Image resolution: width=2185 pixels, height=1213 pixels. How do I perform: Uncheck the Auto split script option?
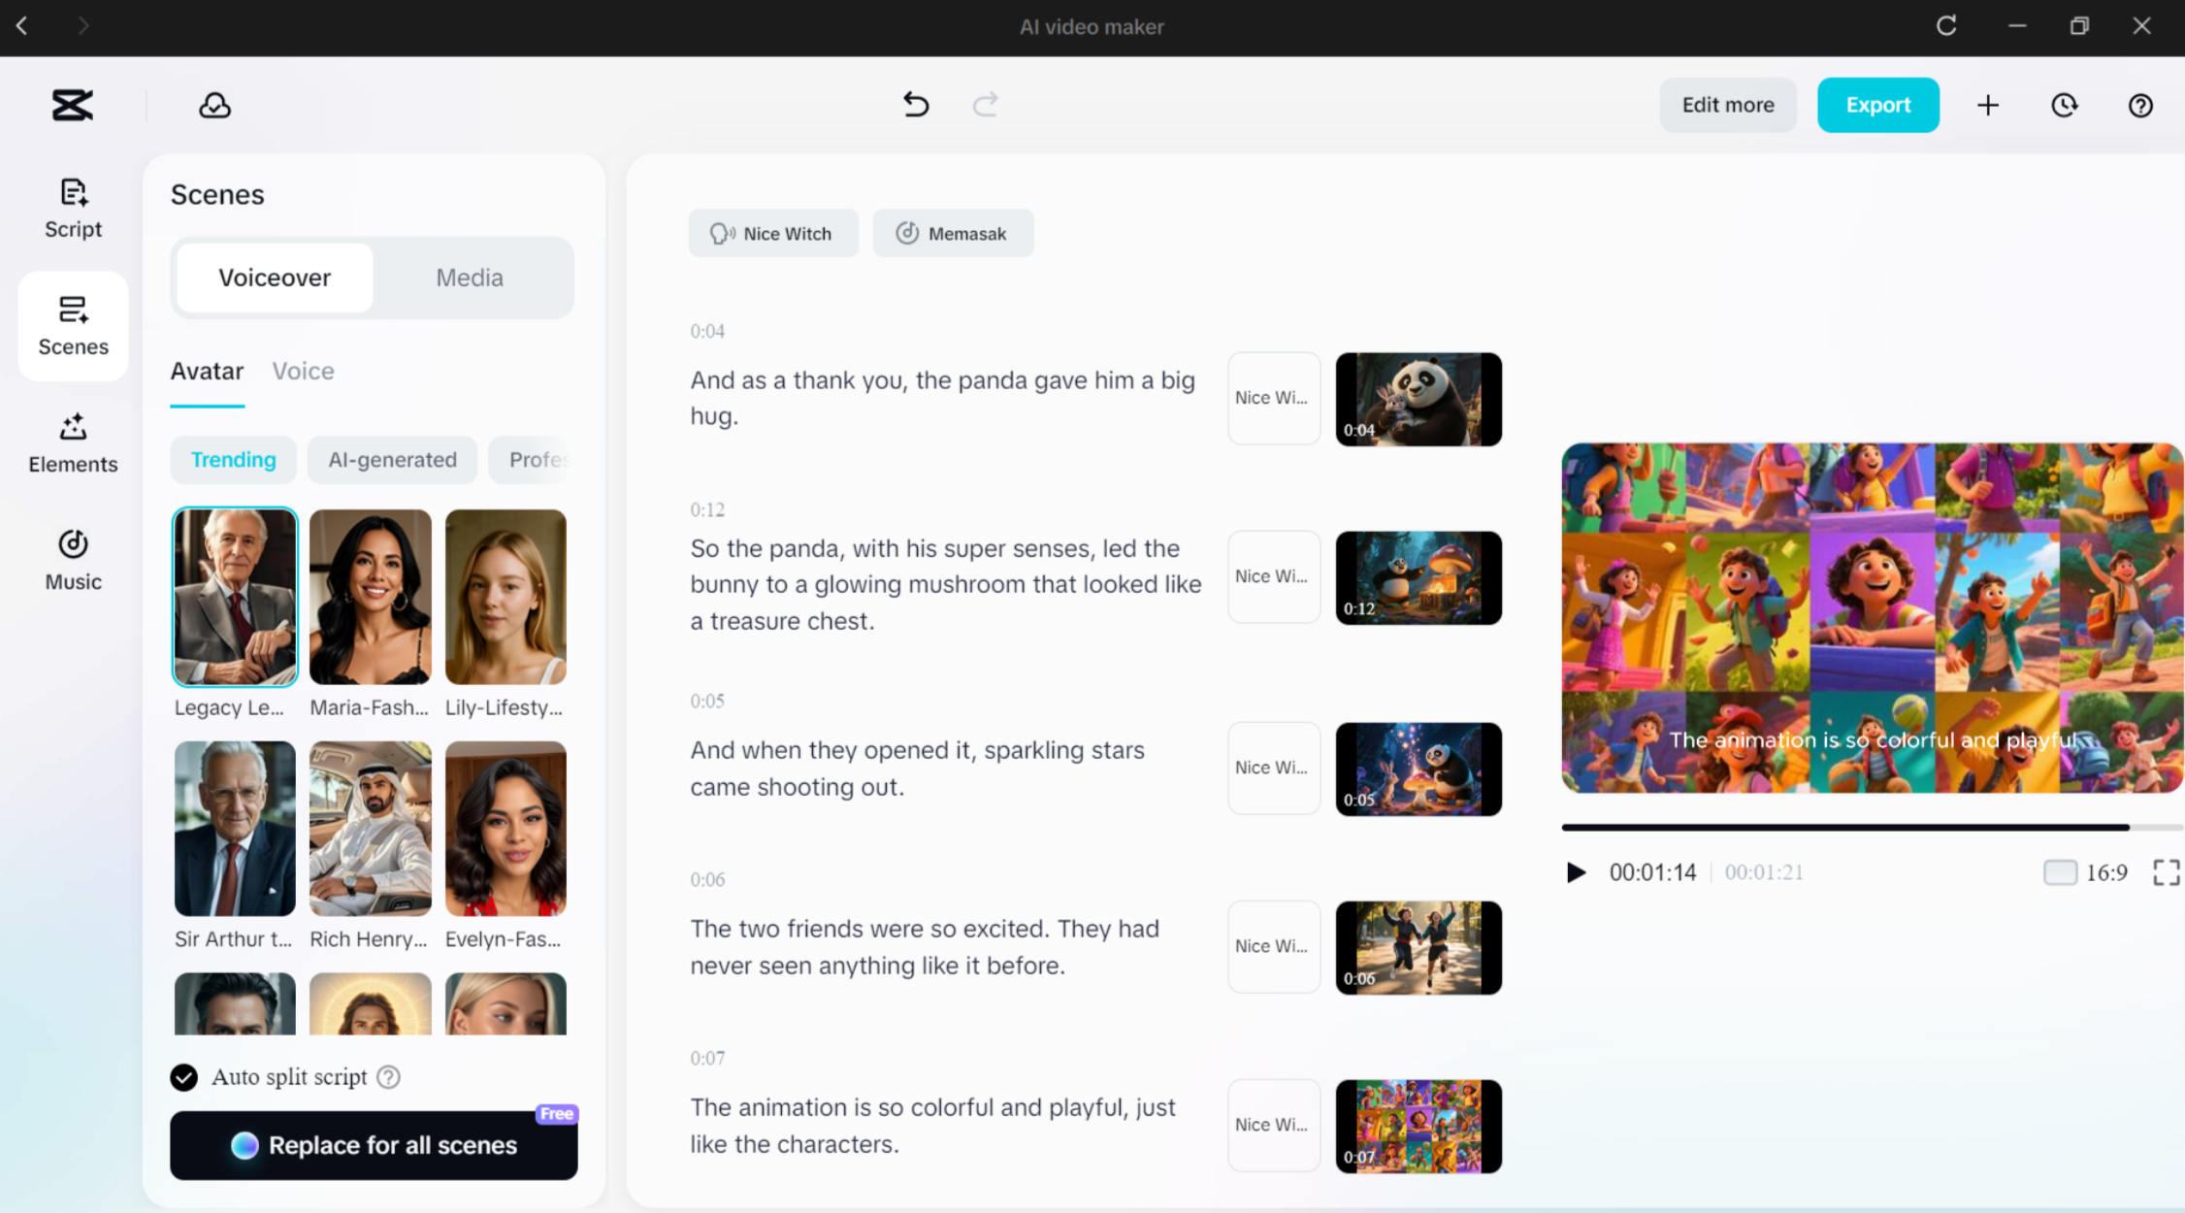tap(184, 1076)
